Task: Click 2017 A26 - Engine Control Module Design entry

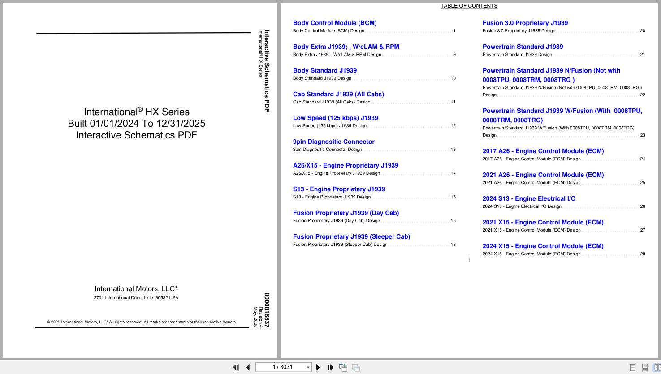Action: coord(564,159)
